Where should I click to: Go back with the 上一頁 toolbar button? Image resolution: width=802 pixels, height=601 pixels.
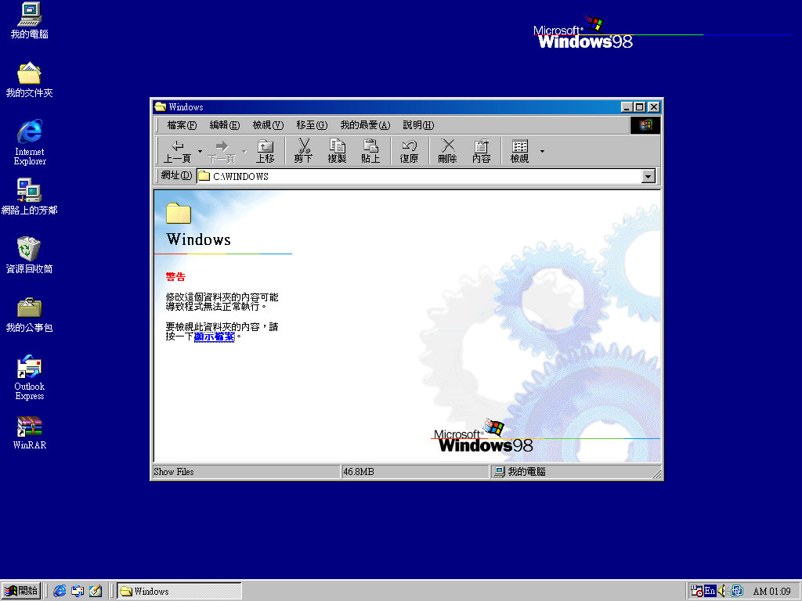(x=178, y=151)
